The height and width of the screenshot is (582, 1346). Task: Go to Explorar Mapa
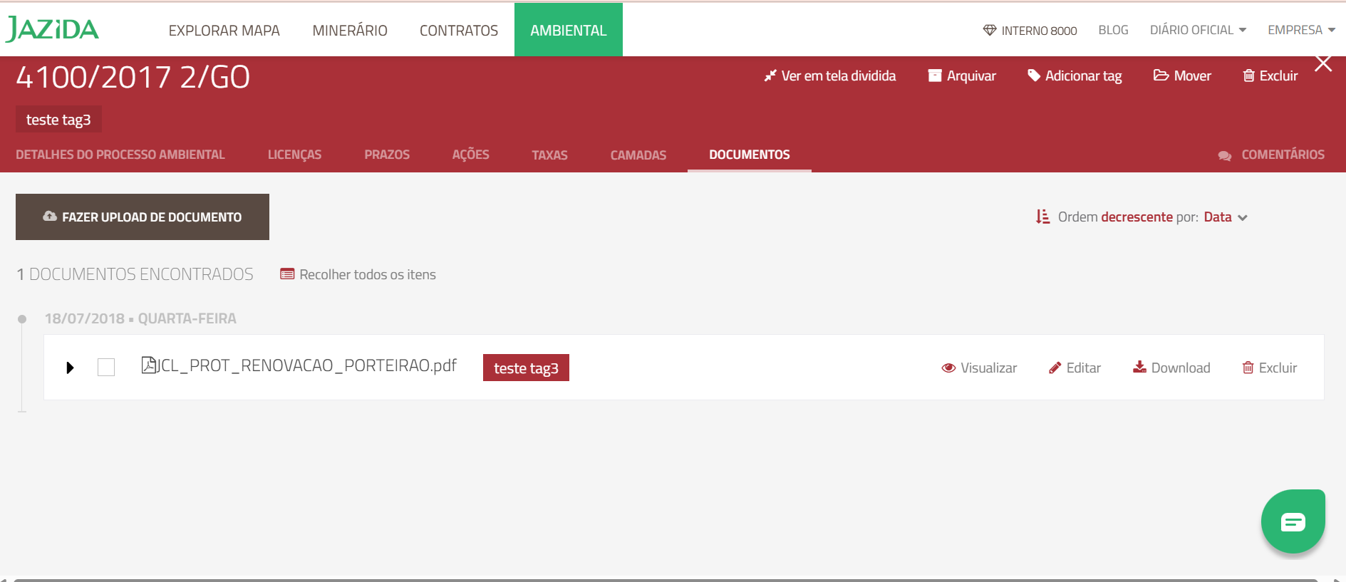224,31
